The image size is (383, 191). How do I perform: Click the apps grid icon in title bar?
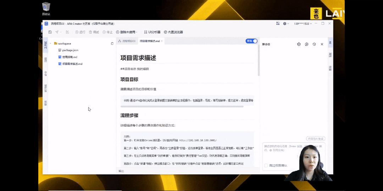tap(278, 23)
